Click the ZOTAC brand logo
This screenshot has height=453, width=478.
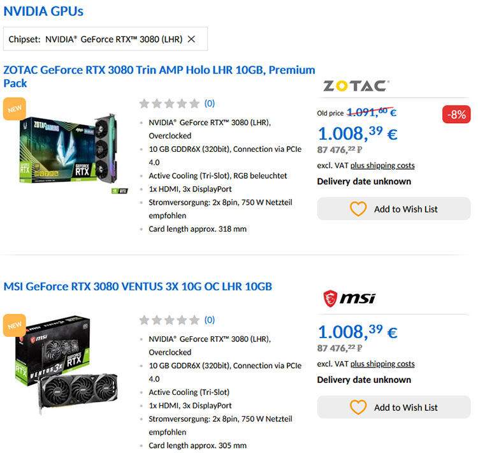356,85
